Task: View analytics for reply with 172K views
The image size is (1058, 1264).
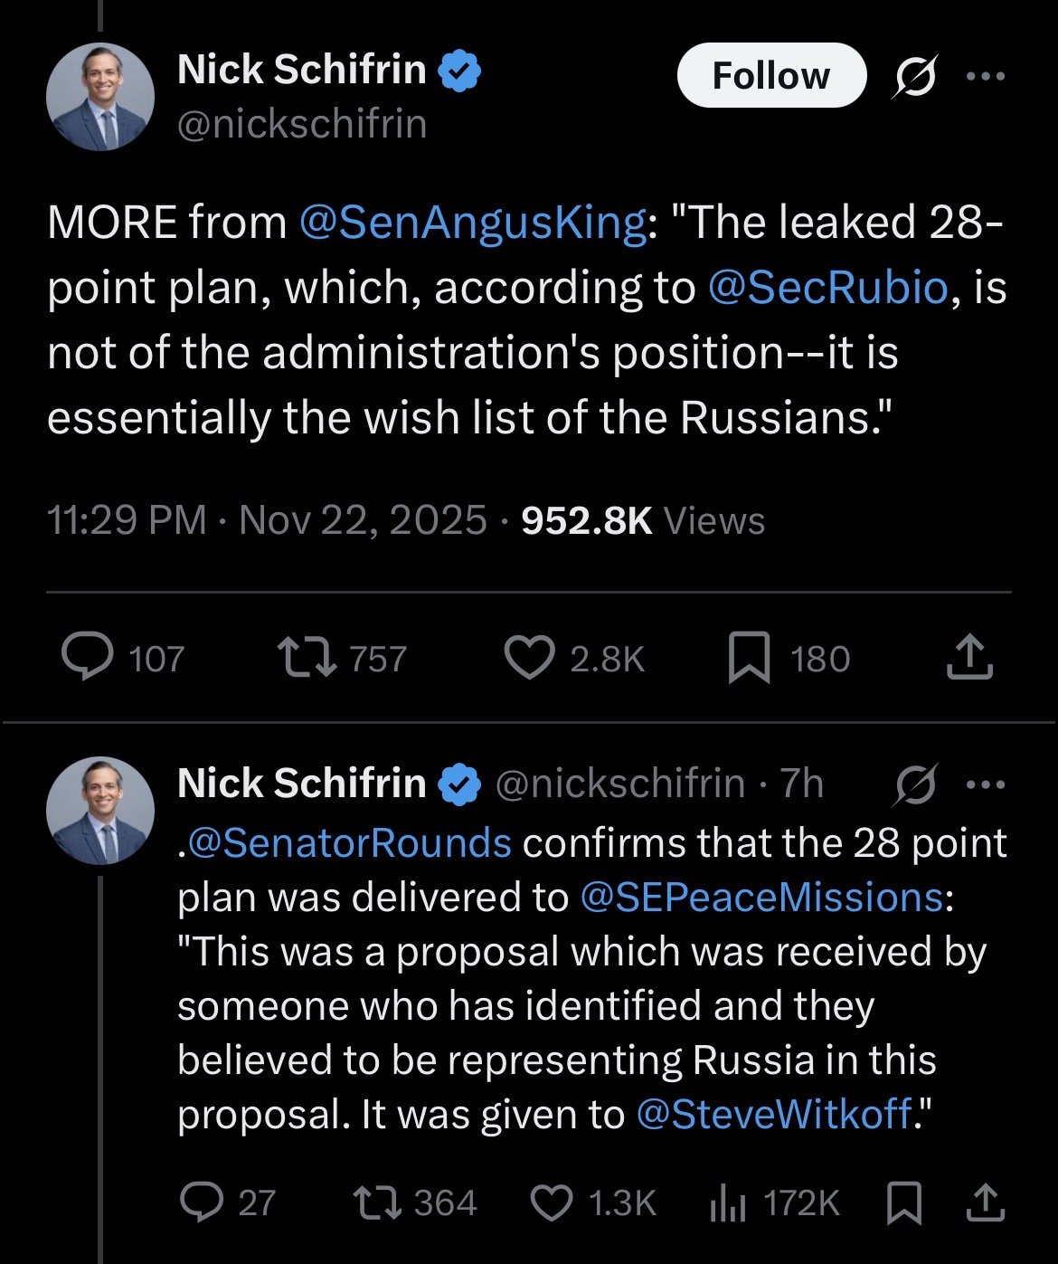Action: point(728,1202)
